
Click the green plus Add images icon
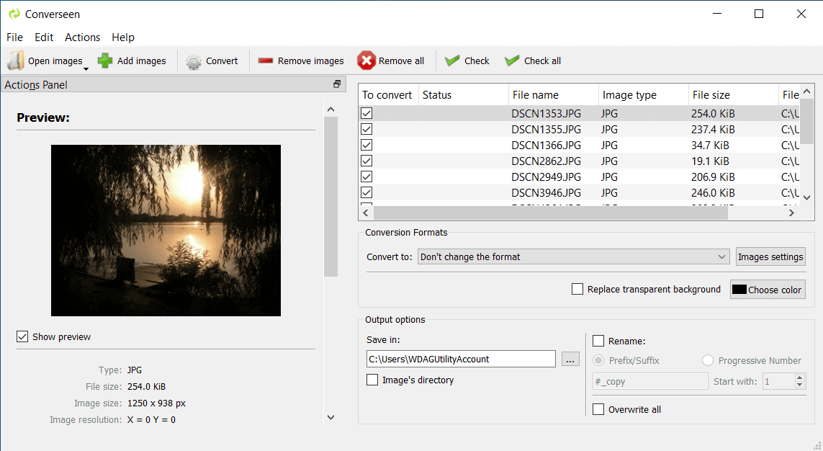coord(106,61)
